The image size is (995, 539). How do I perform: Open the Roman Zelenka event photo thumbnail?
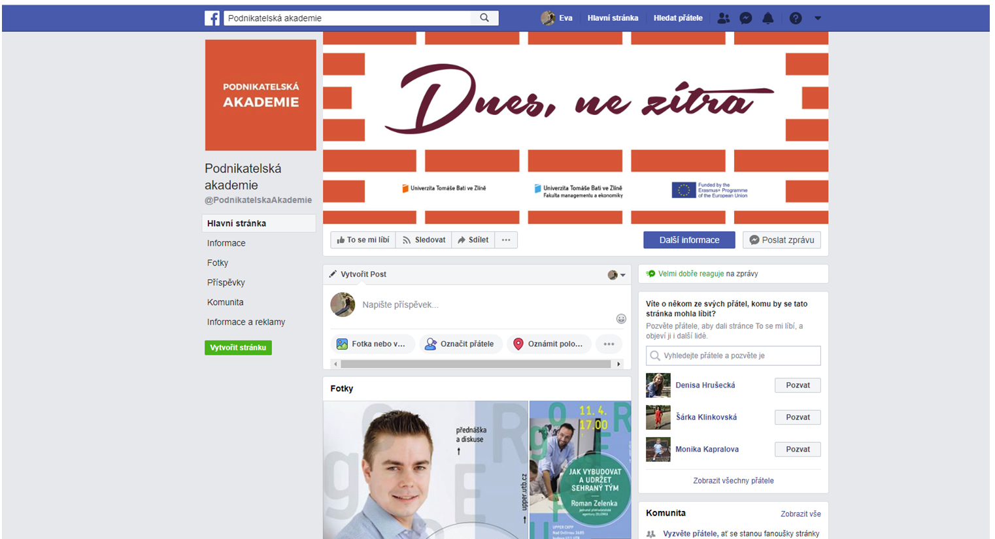[x=580, y=470]
